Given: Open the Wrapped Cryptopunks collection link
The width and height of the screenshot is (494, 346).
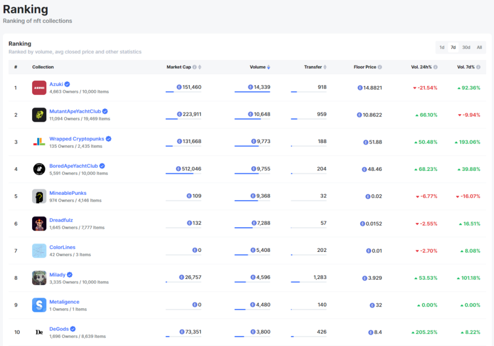Looking at the screenshot, I should tap(76, 139).
